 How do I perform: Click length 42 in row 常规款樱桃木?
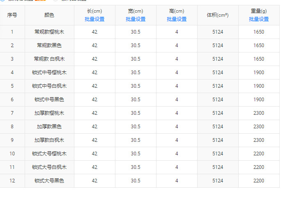click(x=94, y=32)
